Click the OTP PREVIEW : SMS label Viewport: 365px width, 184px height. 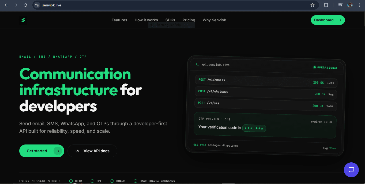(x=214, y=119)
